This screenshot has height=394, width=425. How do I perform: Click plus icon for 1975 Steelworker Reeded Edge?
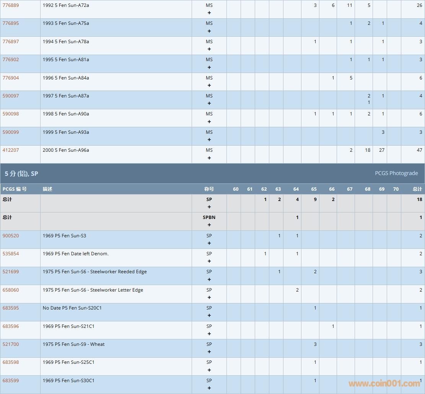pyautogui.click(x=209, y=279)
